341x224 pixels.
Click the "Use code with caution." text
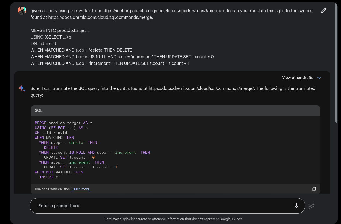pos(53,189)
